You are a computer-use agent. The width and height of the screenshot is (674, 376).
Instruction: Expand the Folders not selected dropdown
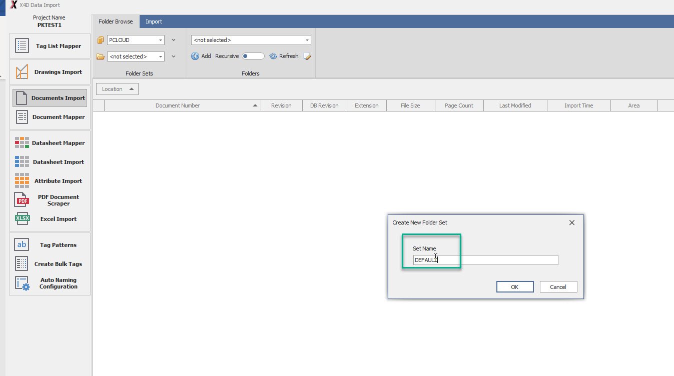pyautogui.click(x=307, y=40)
